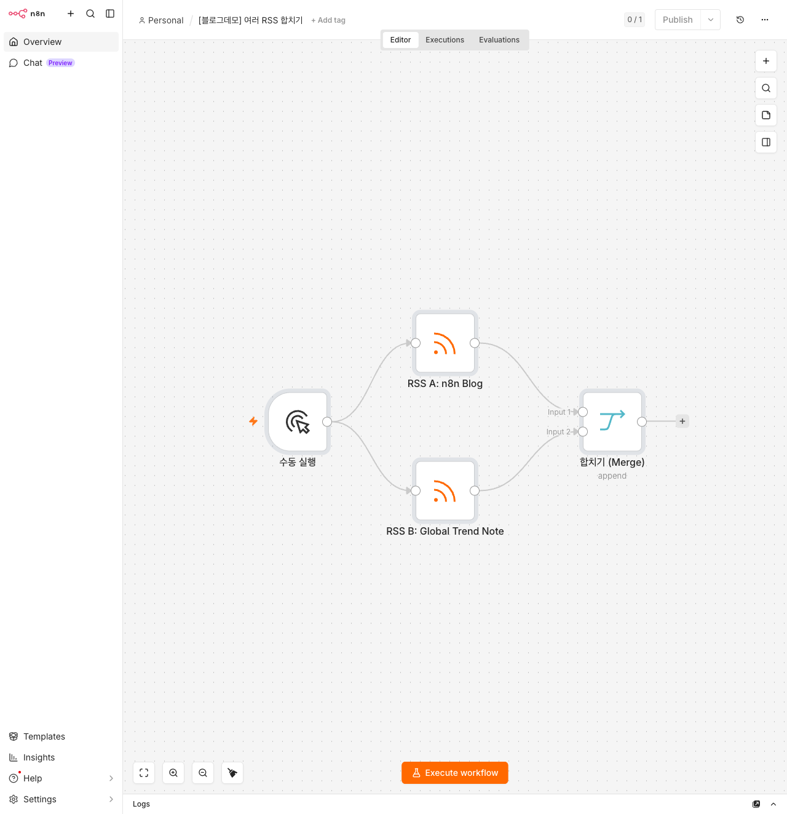787x814 pixels.
Task: Expand the Publish dropdown arrow
Action: (x=711, y=20)
